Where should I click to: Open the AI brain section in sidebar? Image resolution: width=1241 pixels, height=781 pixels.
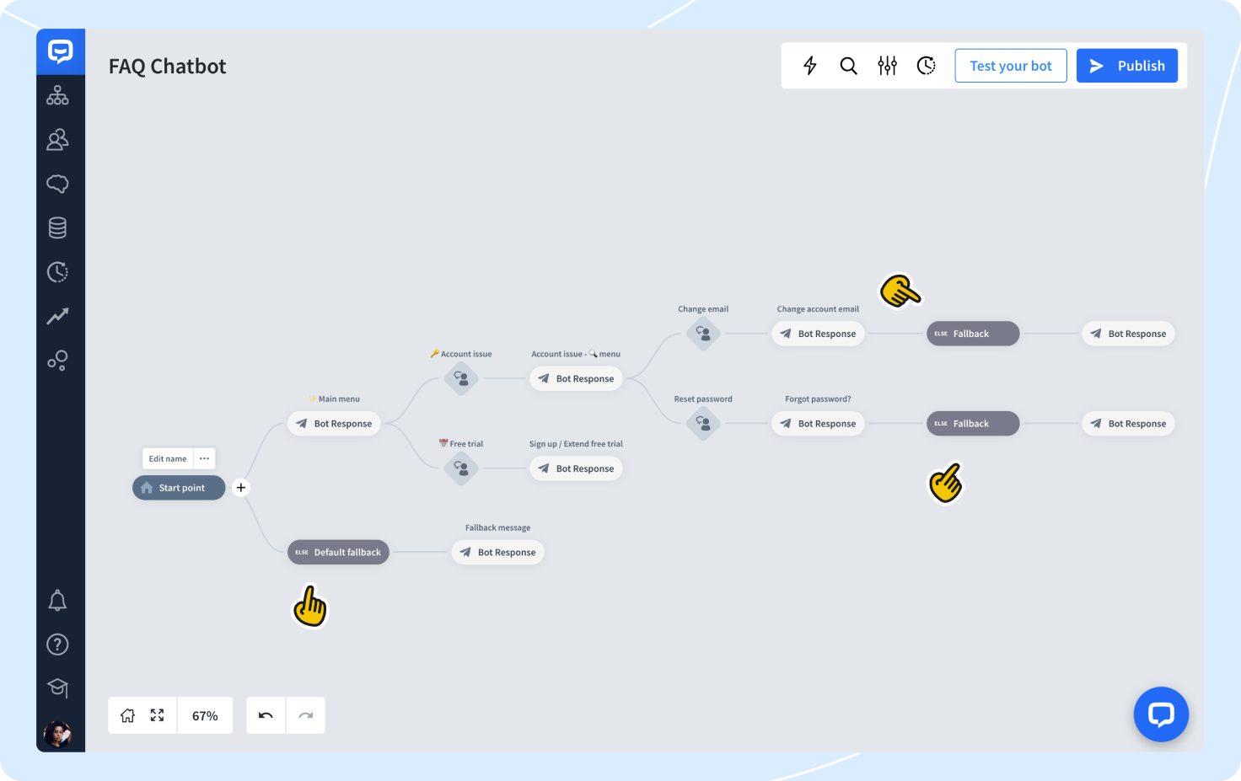57,183
